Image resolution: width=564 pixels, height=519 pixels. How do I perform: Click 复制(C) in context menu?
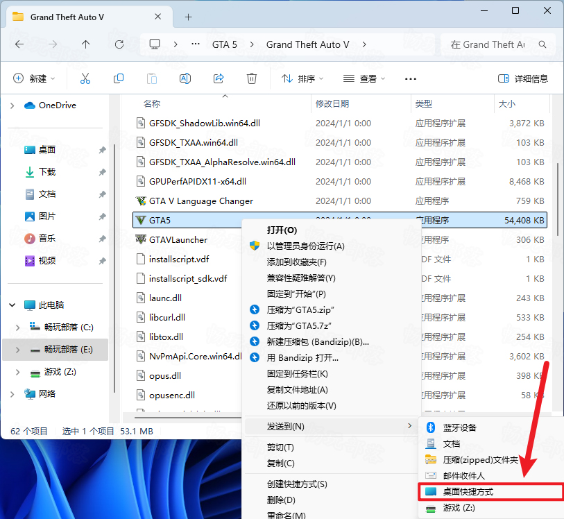point(280,463)
